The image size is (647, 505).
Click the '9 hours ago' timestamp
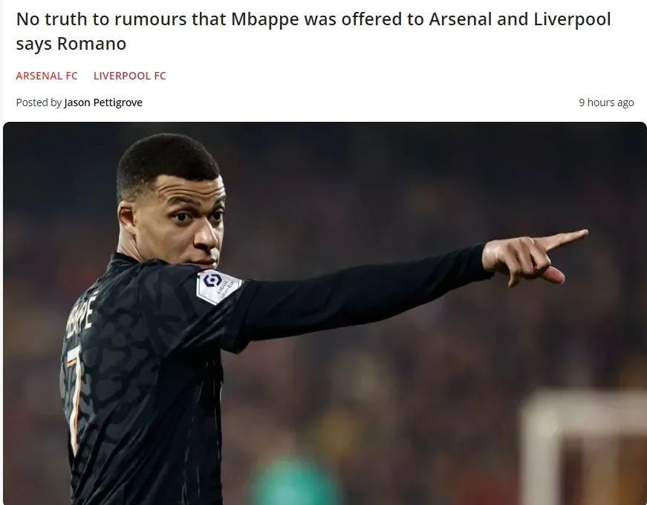606,102
